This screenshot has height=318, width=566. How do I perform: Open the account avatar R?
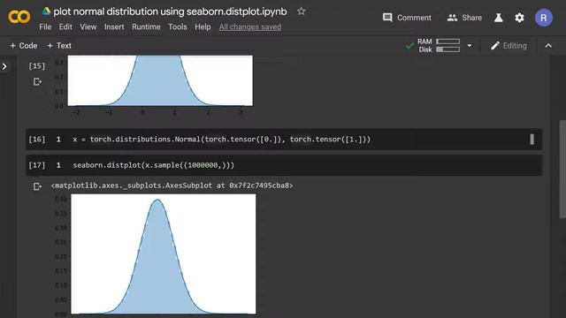(x=544, y=18)
